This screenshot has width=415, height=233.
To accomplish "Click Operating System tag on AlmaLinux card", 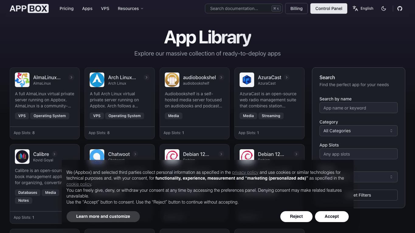I will 50,116.
